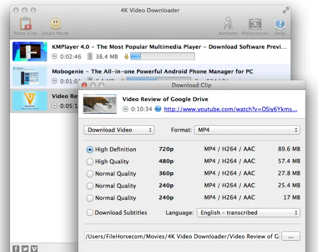Click the browse '...' button for save path
The image size is (318, 252).
point(291,236)
